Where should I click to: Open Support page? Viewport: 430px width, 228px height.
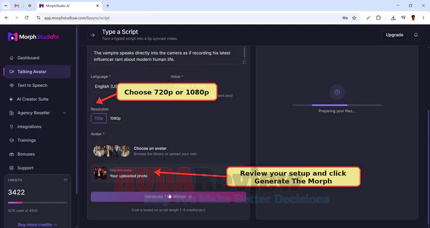(25, 168)
